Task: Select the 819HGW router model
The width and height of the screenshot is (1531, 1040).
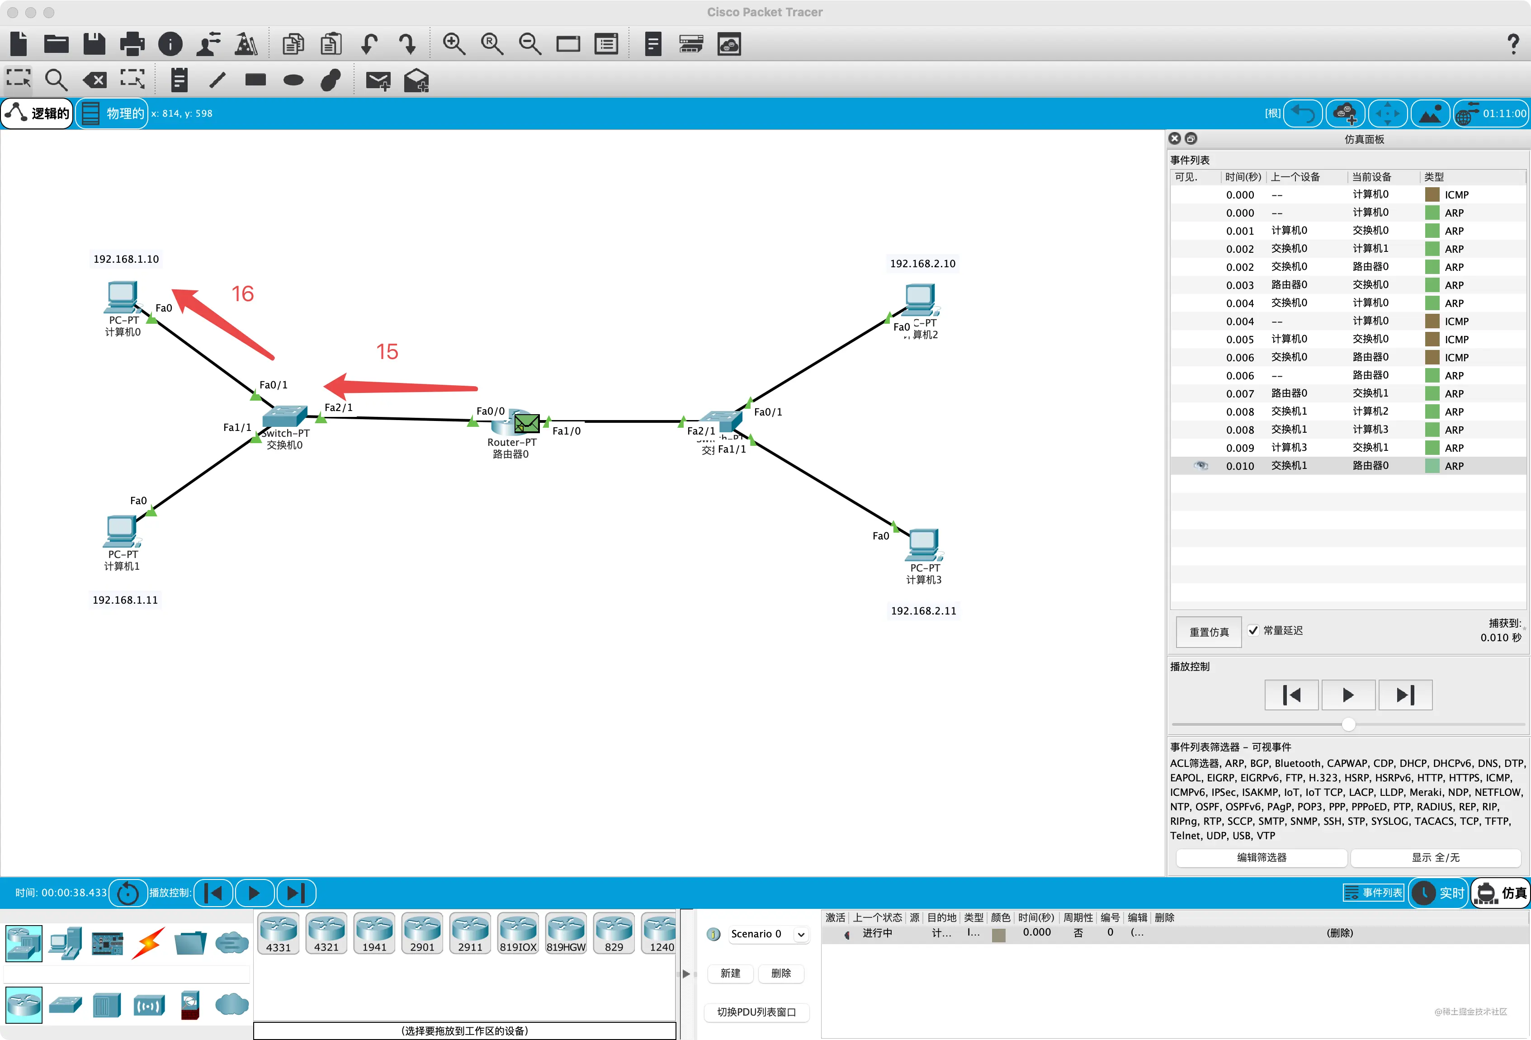Action: point(566,934)
